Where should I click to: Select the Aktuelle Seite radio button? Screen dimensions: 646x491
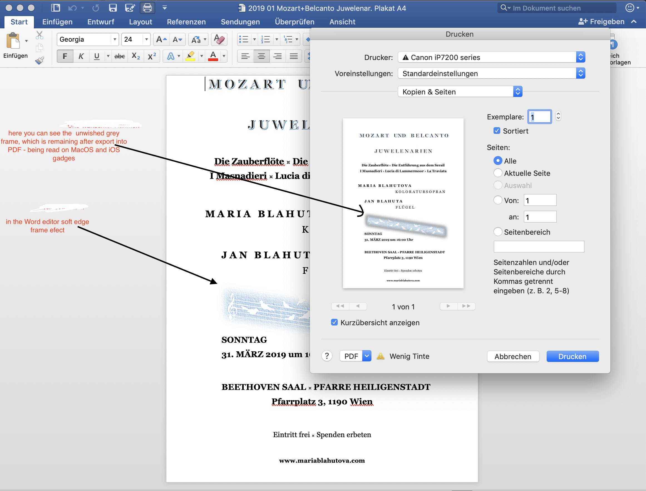tap(498, 173)
